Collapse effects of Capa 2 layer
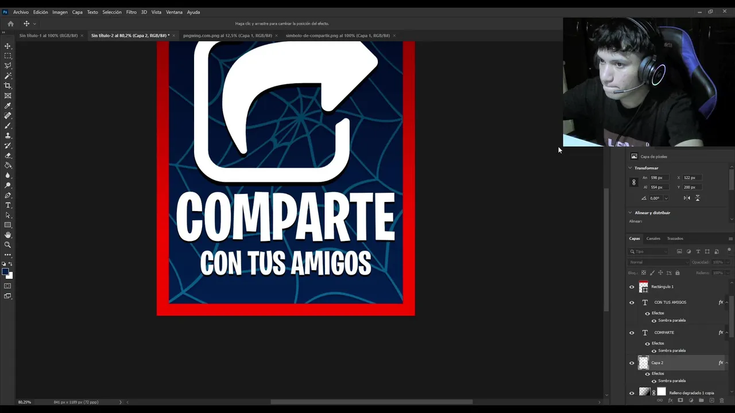The image size is (735, 413). coord(727,363)
